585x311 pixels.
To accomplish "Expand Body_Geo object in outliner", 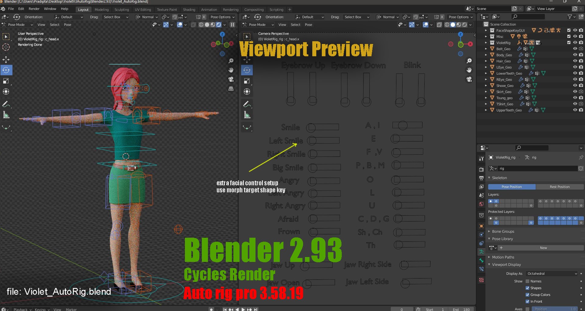I will coord(486,55).
